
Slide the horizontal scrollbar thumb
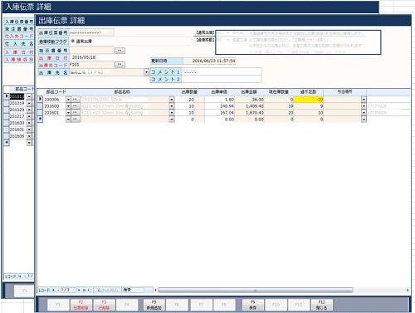(256, 290)
